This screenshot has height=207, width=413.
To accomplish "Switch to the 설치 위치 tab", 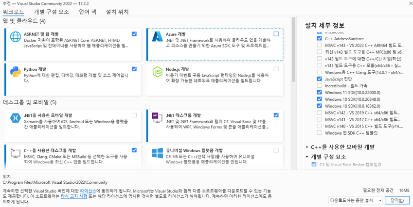I will point(117,12).
